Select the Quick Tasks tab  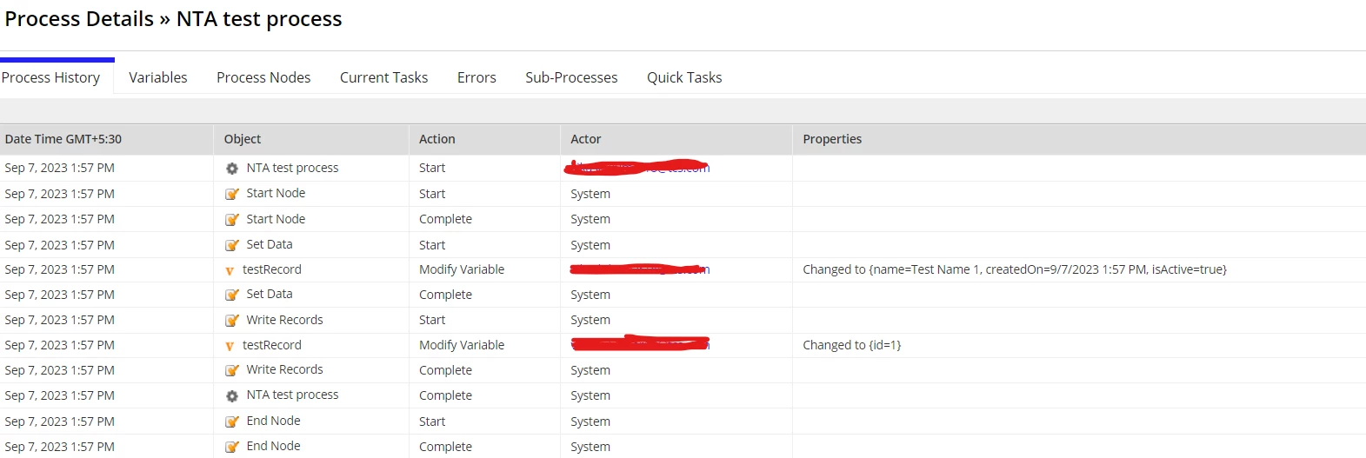coord(684,77)
